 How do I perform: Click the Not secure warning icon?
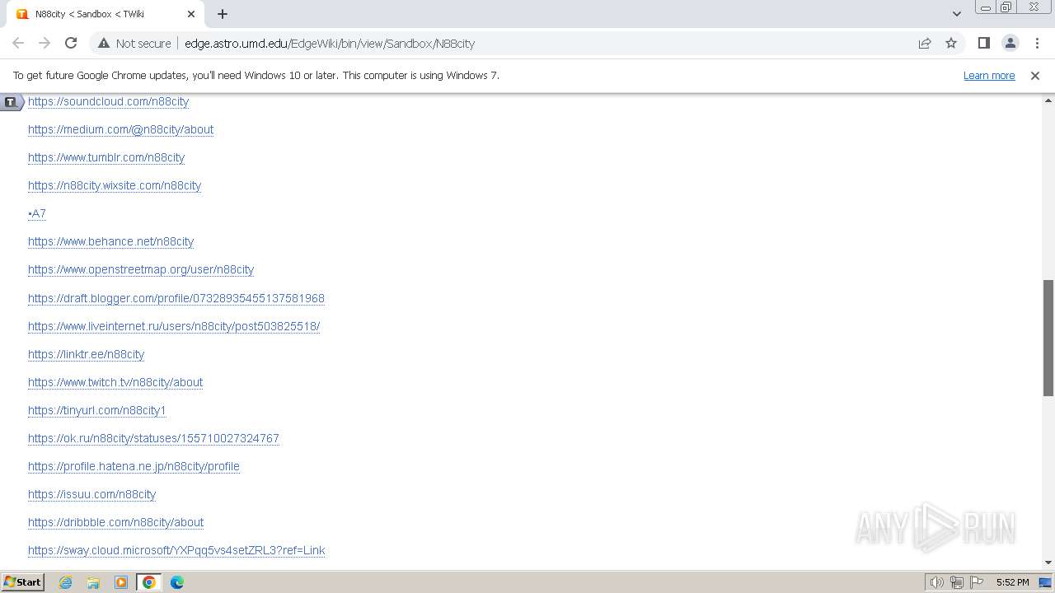[104, 43]
